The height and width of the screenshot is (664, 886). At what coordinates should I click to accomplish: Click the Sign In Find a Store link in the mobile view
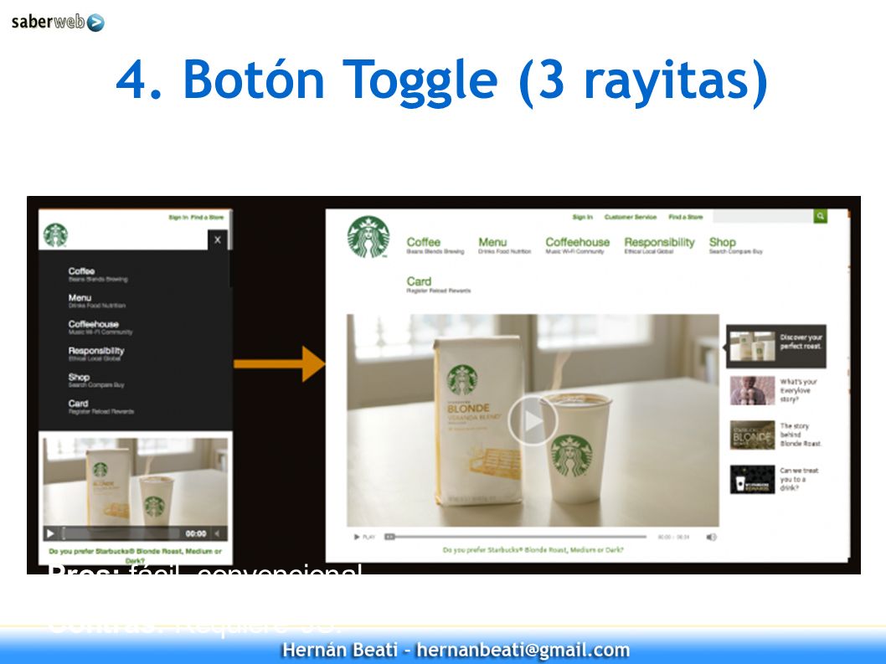(196, 218)
